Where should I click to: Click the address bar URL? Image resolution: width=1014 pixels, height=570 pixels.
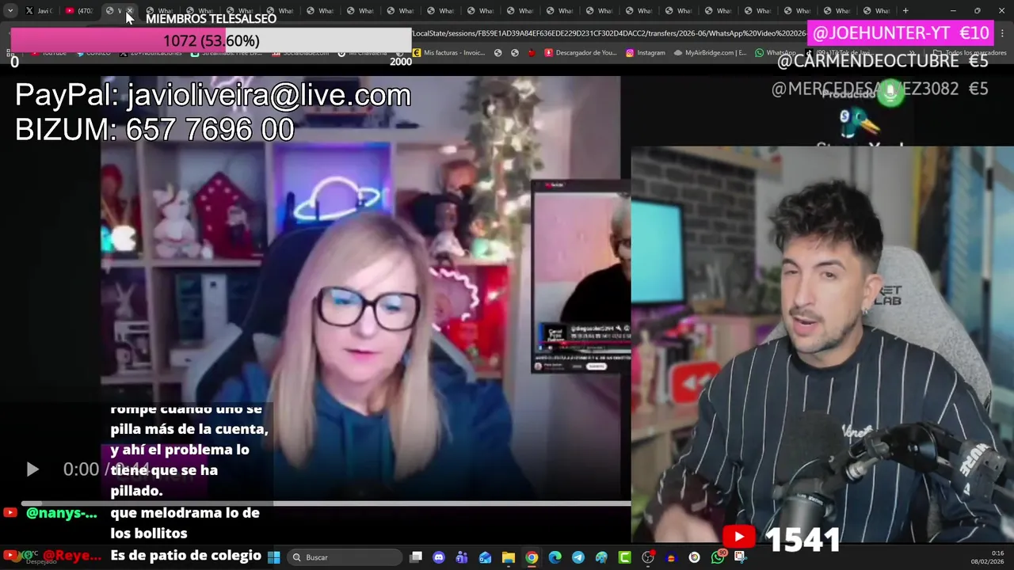(608, 33)
